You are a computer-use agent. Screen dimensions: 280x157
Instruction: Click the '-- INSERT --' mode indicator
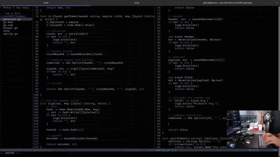click(10, 153)
